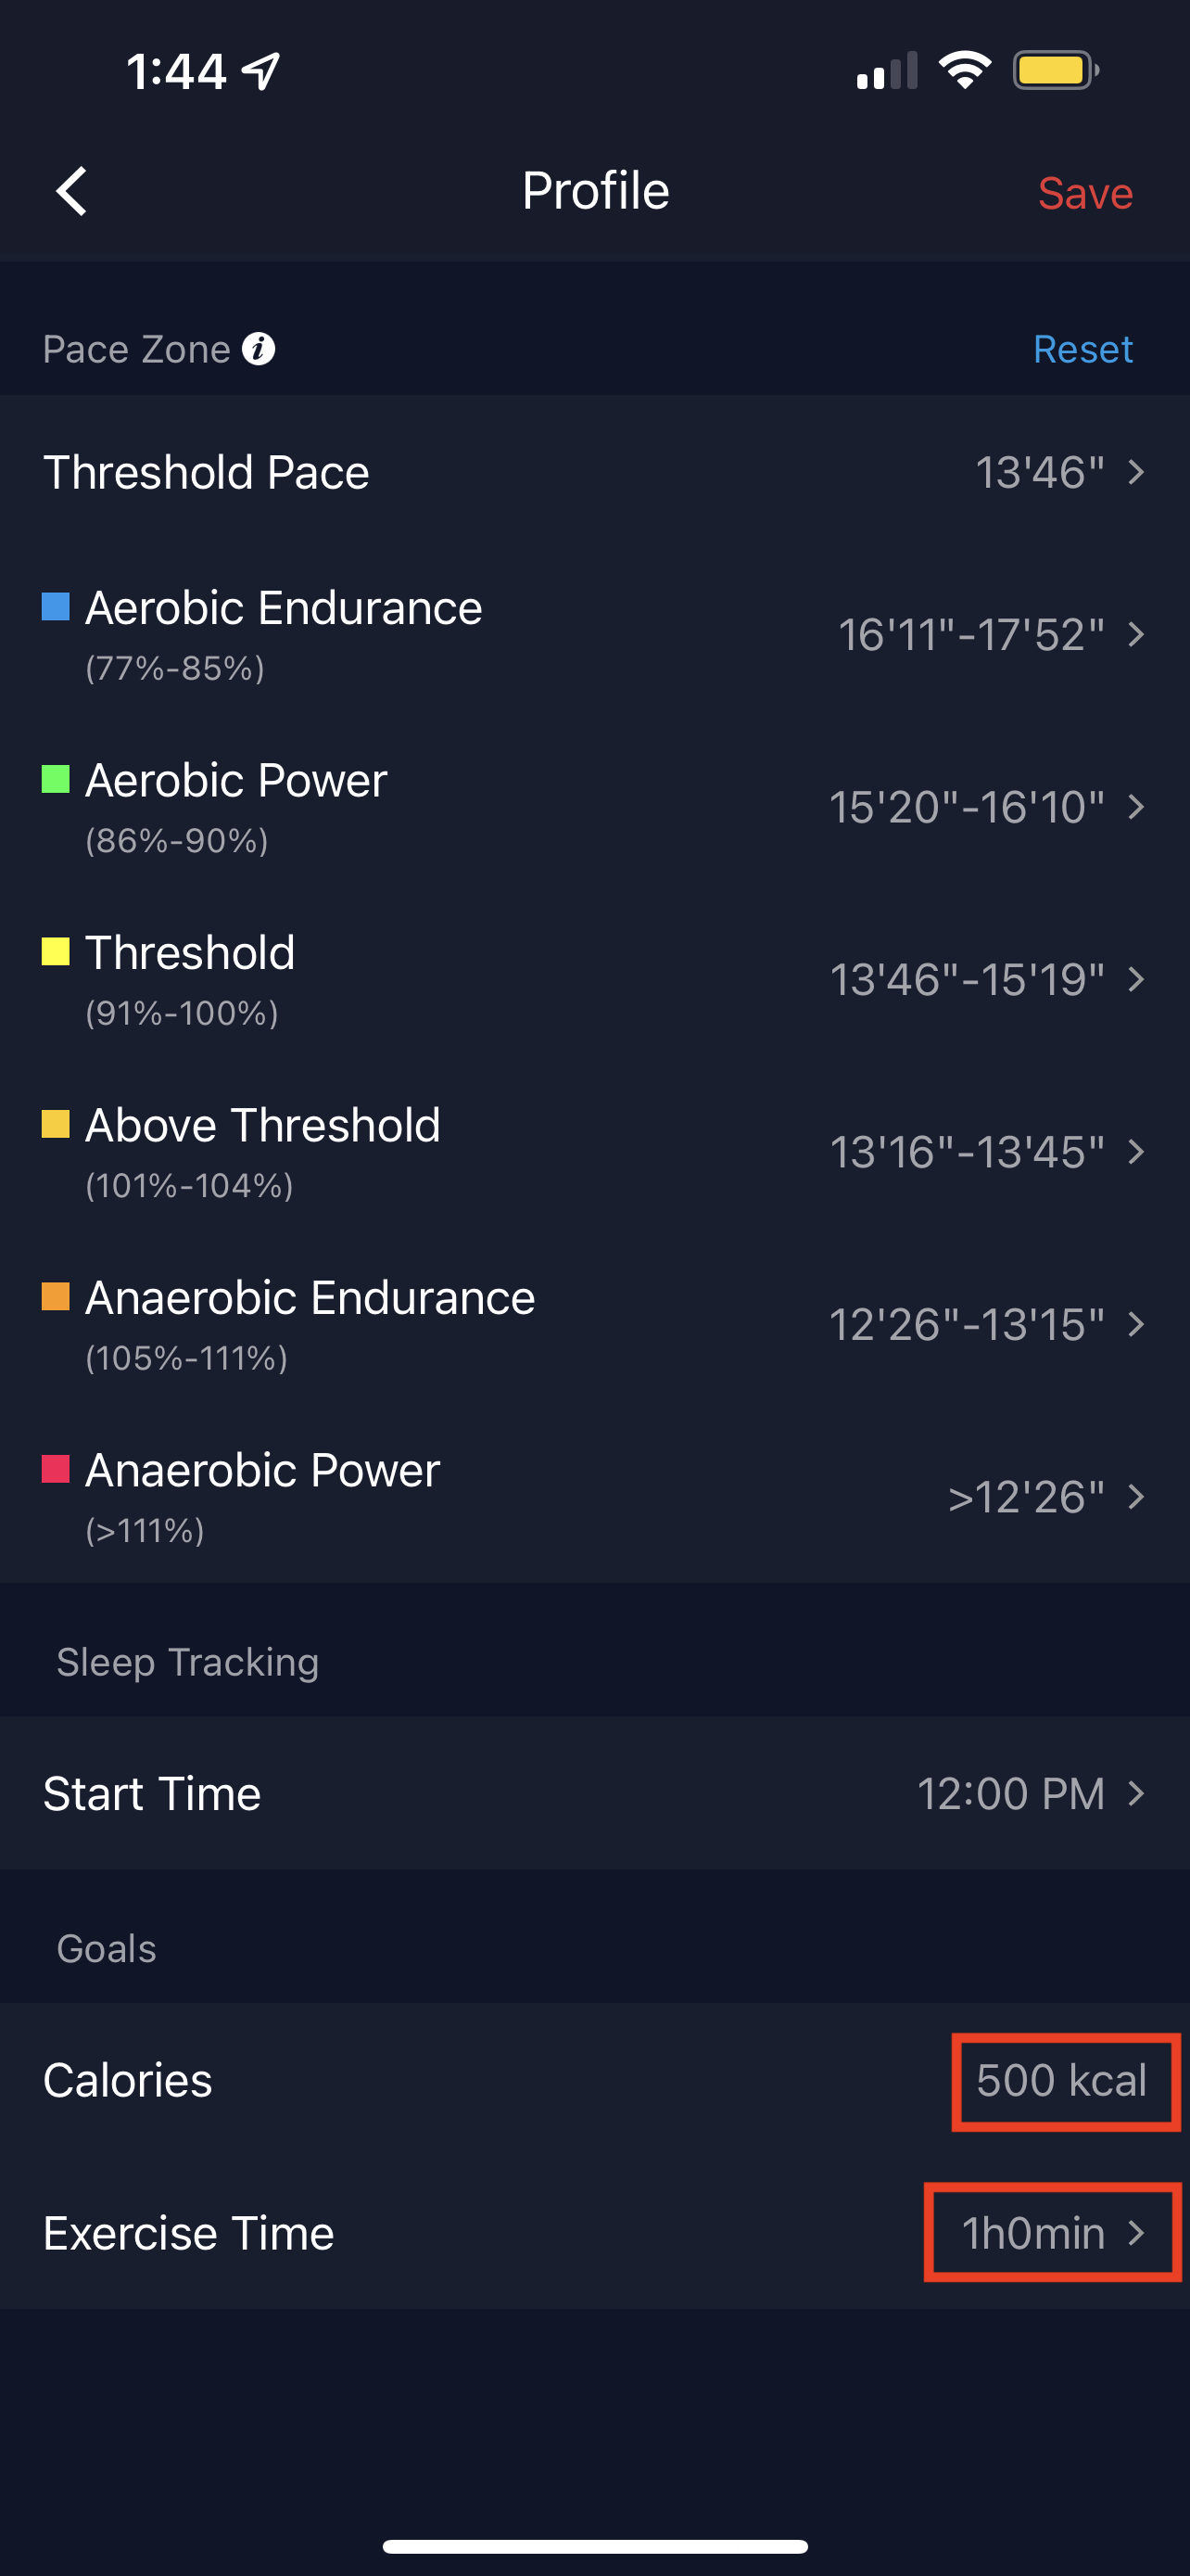Select the Threshold (91%-100%) zone row
The image size is (1190, 2576).
[594, 979]
